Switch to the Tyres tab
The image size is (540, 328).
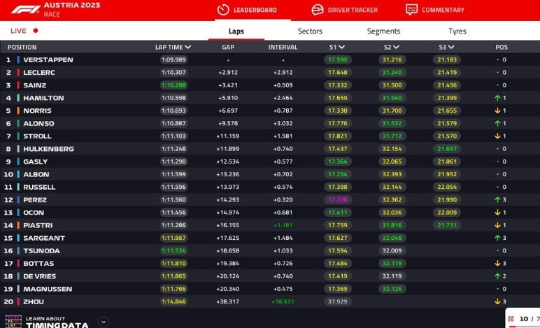457,31
